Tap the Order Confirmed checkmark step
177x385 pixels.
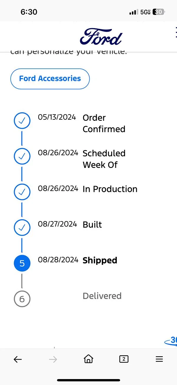tap(22, 121)
